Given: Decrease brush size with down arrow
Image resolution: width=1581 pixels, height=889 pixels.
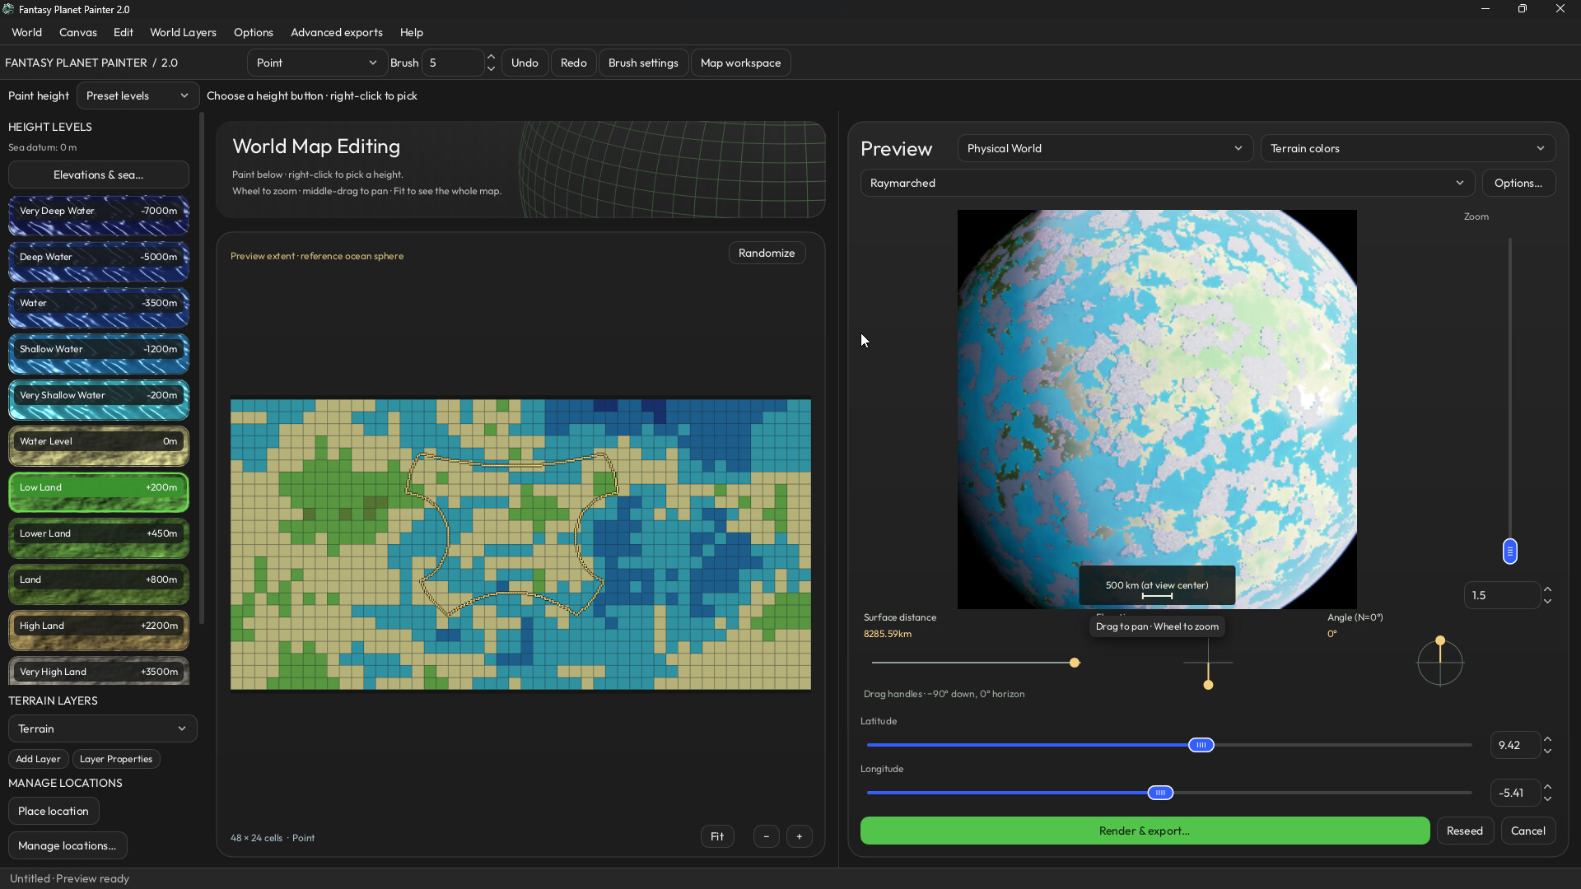Looking at the screenshot, I should (x=492, y=69).
